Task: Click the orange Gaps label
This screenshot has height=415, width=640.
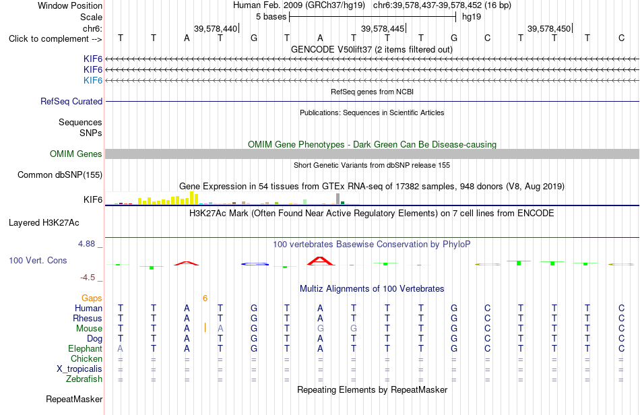Action: pyautogui.click(x=92, y=298)
